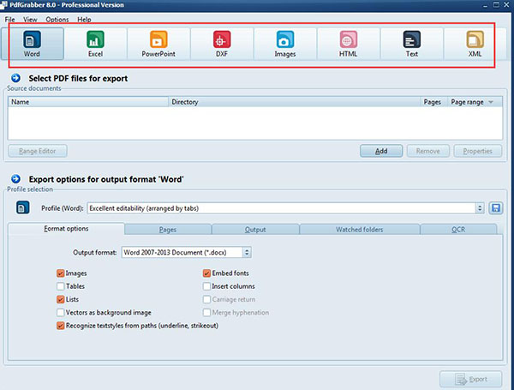Screen dimensions: 514x390
Task: Click the save profile floppy icon
Action: coord(496,208)
